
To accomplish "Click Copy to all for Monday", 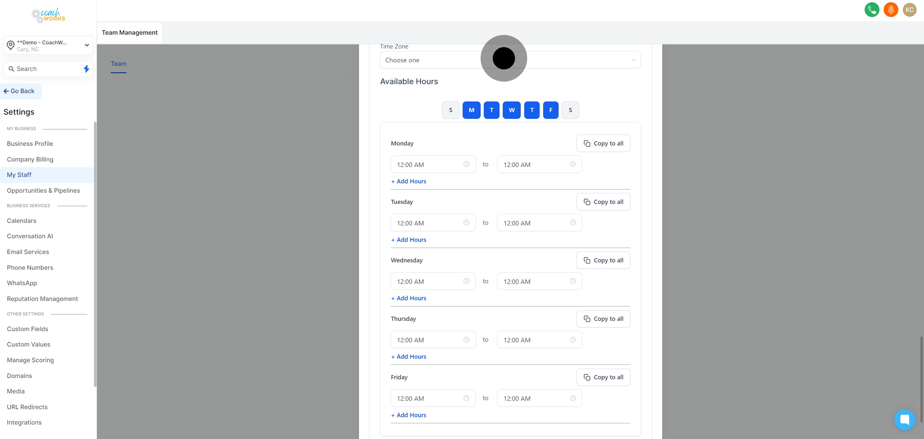I will 603,143.
